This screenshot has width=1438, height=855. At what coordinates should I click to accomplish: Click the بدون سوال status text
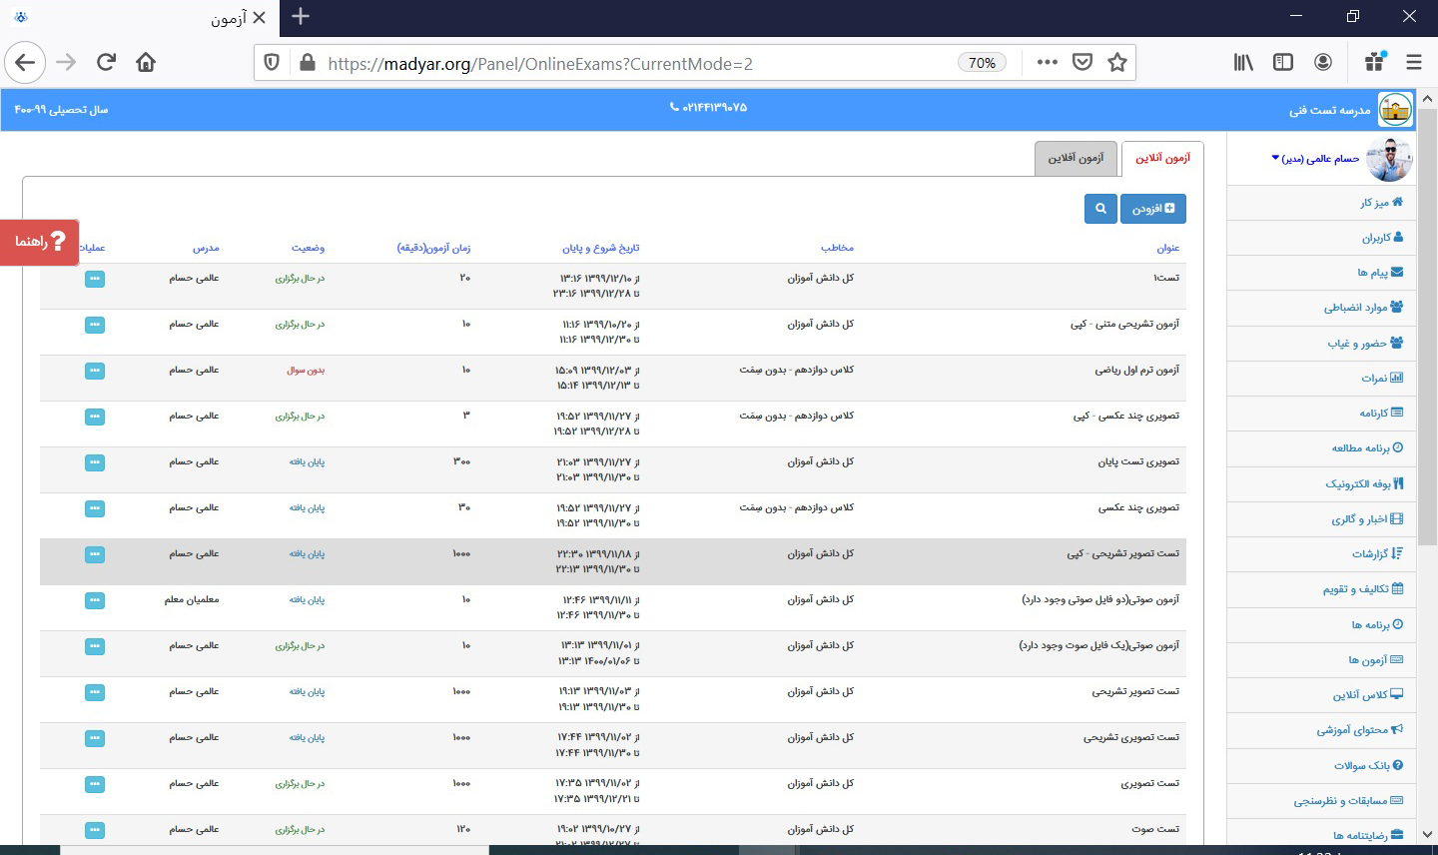(306, 371)
